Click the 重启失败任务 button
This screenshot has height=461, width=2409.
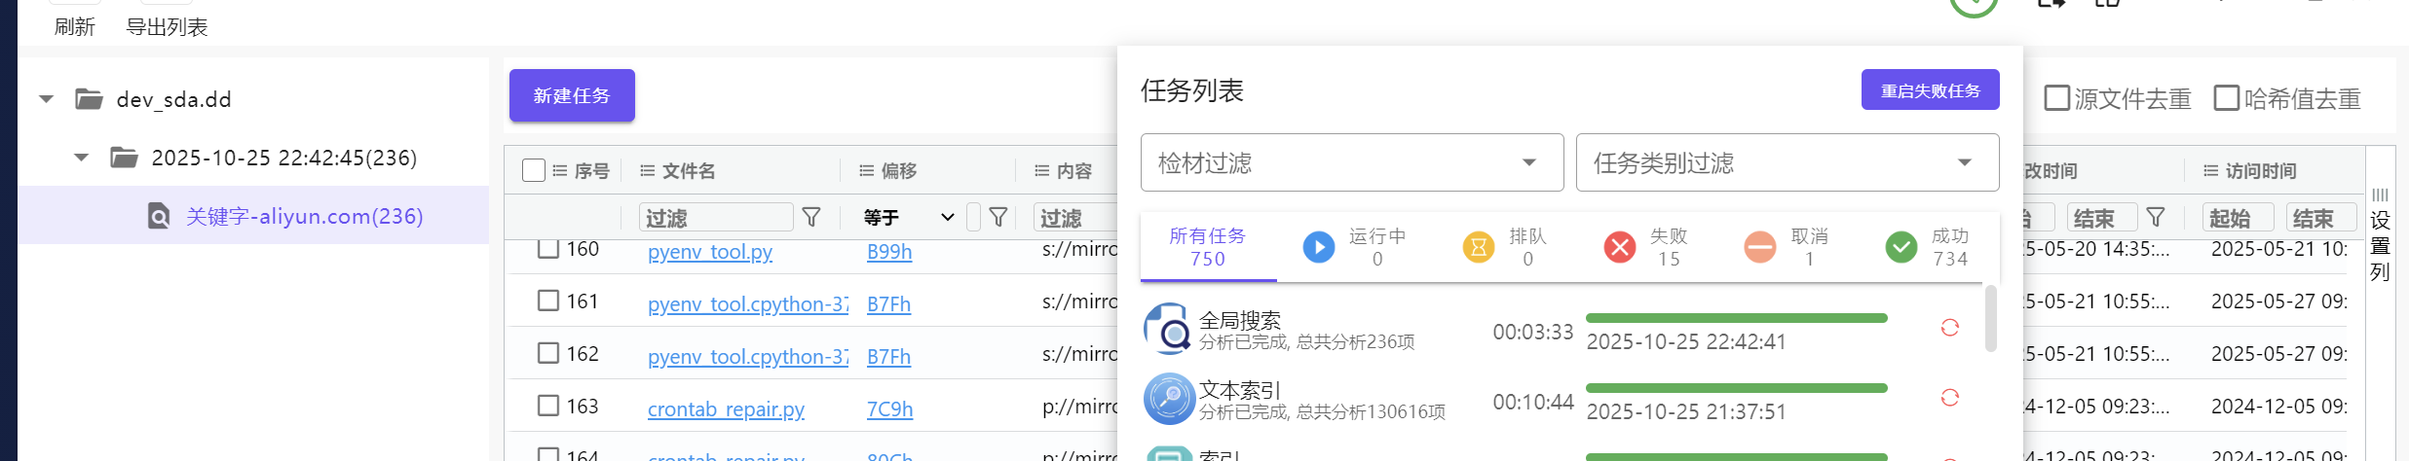(1931, 89)
